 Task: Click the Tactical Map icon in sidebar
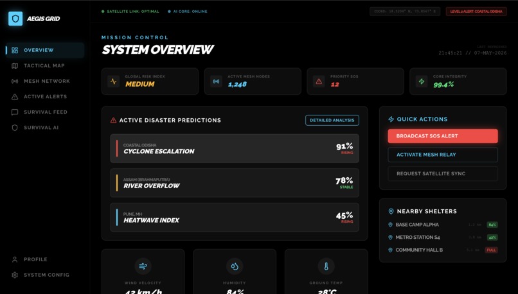(15, 65)
